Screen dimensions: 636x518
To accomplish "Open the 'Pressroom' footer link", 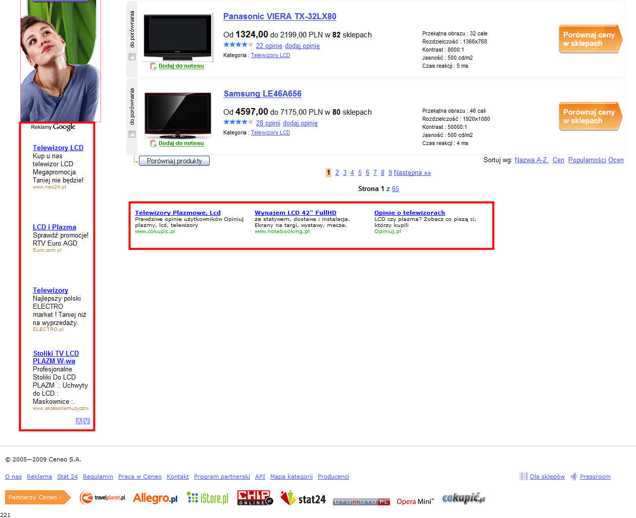I will [x=595, y=477].
